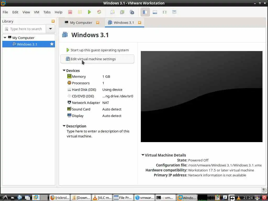
Task: Click the VLC cone tray icon
Action: click(239, 198)
